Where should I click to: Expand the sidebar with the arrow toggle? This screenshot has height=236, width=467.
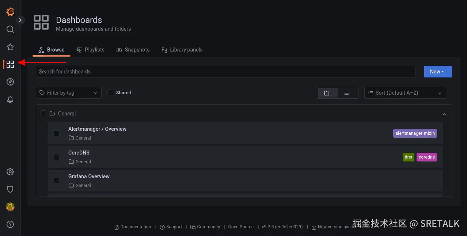20,20
